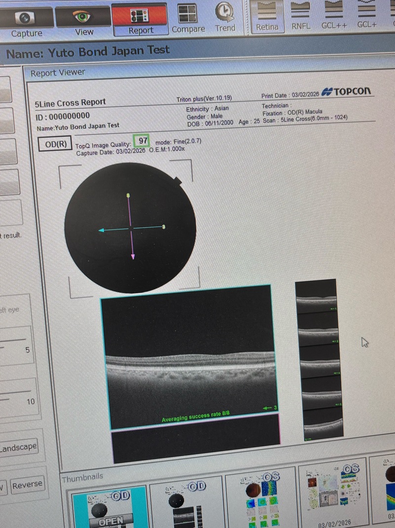Select the first OD thumbnail marked OPEN
The height and width of the screenshot is (528, 395).
coord(110,507)
